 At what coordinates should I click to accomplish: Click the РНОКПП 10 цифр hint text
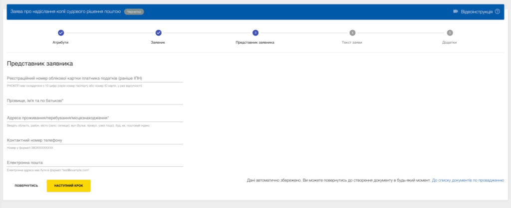(x=74, y=86)
